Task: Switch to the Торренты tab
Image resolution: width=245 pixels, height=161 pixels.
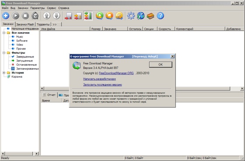Action: pos(43,24)
